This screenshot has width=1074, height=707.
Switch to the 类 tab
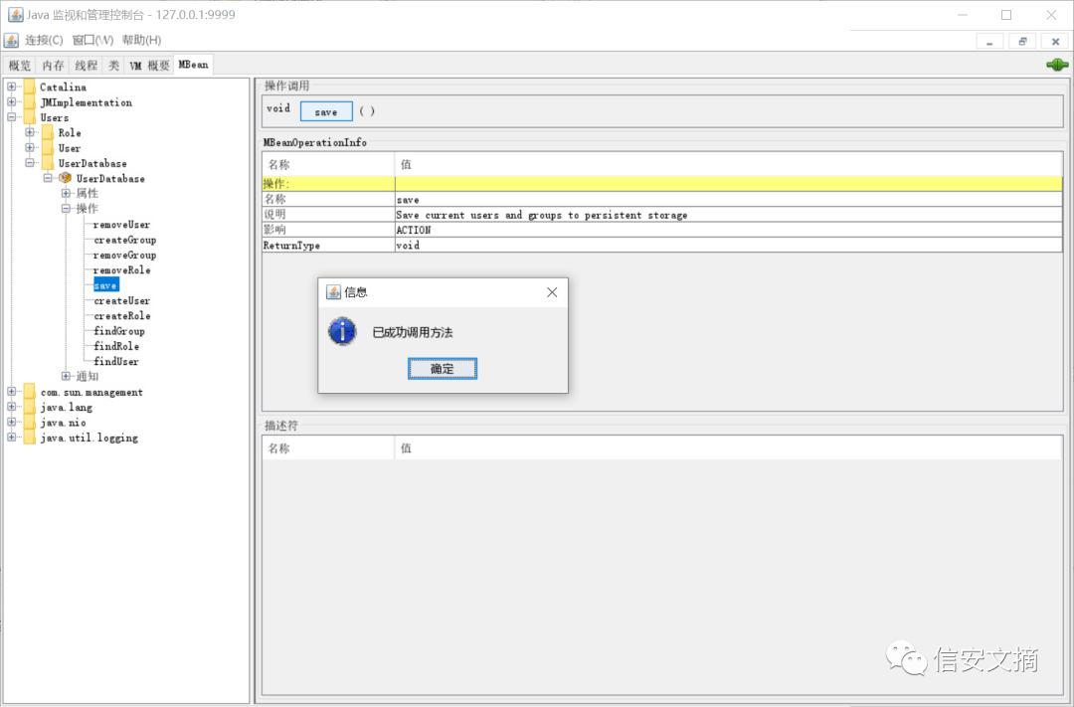pyautogui.click(x=113, y=65)
